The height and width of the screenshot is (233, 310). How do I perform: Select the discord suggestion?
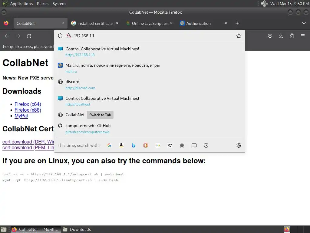[150, 85]
